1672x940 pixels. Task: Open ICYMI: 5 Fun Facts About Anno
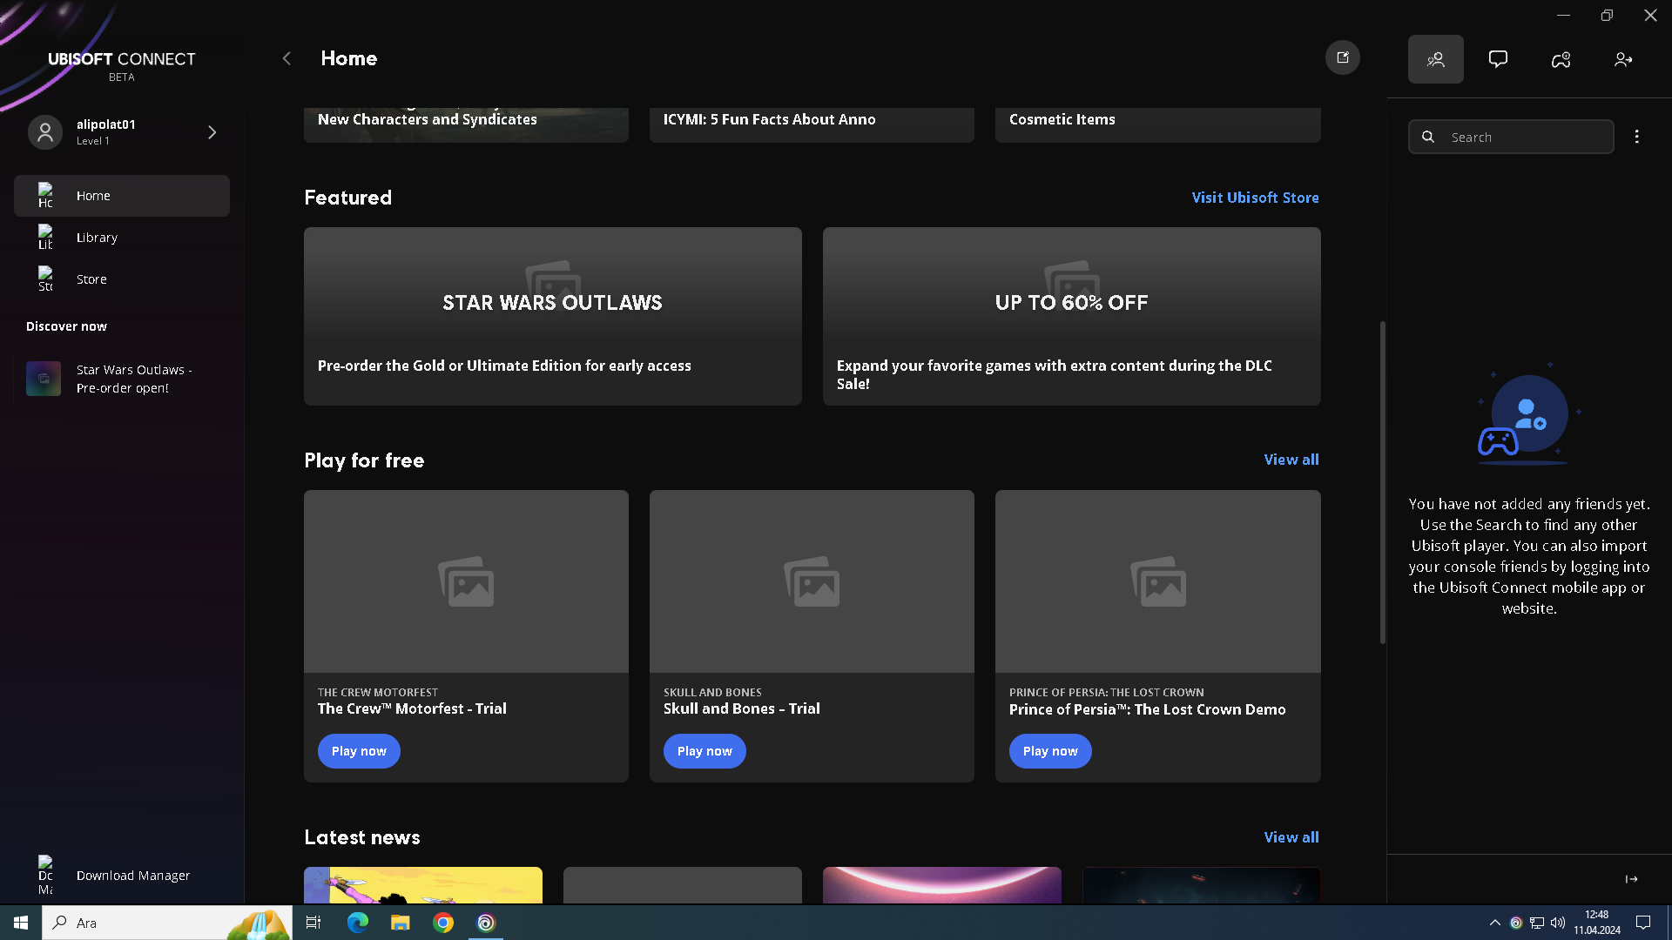pyautogui.click(x=812, y=124)
